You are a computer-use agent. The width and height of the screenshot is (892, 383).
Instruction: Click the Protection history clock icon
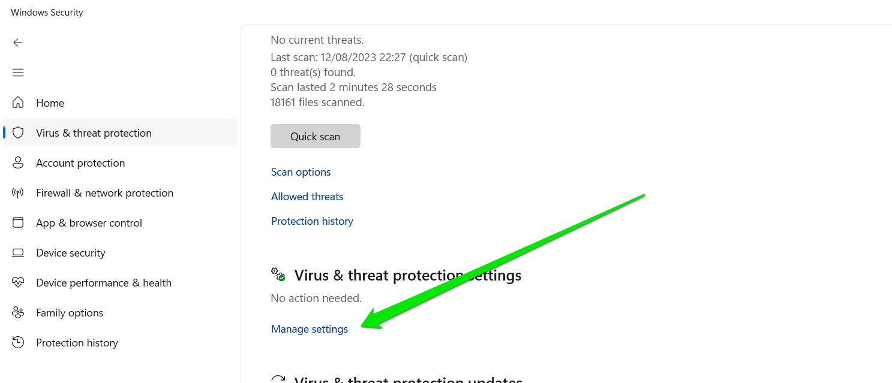pos(18,342)
